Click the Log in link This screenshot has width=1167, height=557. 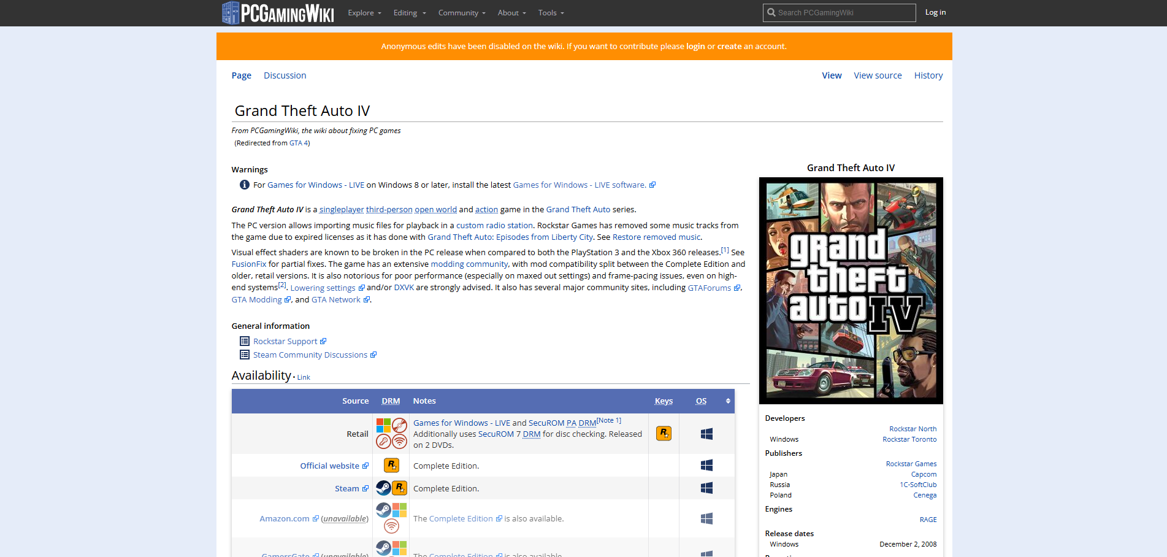(x=935, y=12)
